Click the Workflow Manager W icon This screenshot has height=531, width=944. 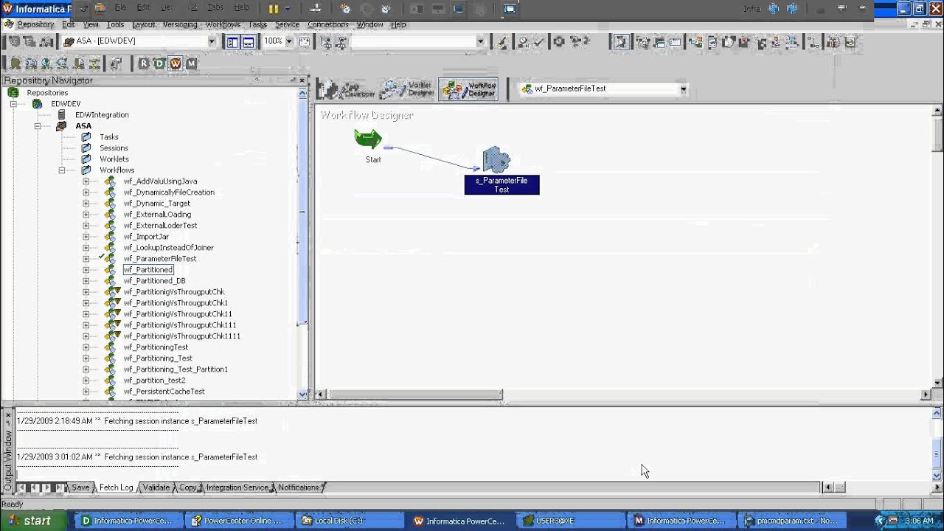pos(175,63)
